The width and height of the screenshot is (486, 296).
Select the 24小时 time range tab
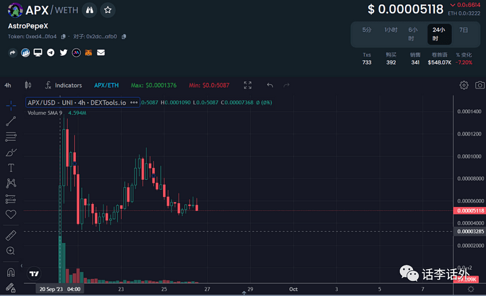coord(439,34)
